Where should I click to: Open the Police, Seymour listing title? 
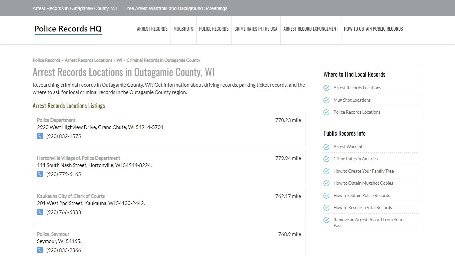coord(53,234)
